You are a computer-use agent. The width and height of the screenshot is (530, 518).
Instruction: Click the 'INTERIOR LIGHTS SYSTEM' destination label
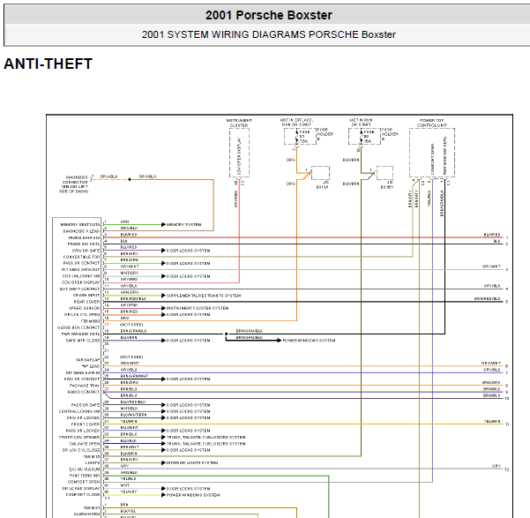pyautogui.click(x=192, y=463)
